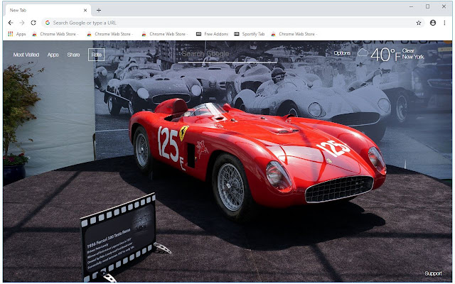455x284 pixels.
Task: Open the Chrome profile avatar icon
Action: click(x=433, y=23)
